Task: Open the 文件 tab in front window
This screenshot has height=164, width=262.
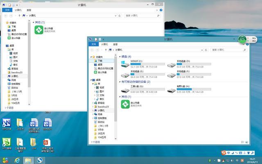Action: 94,44
